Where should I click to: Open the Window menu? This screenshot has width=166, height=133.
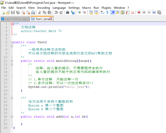pyautogui.click(x=119, y=8)
